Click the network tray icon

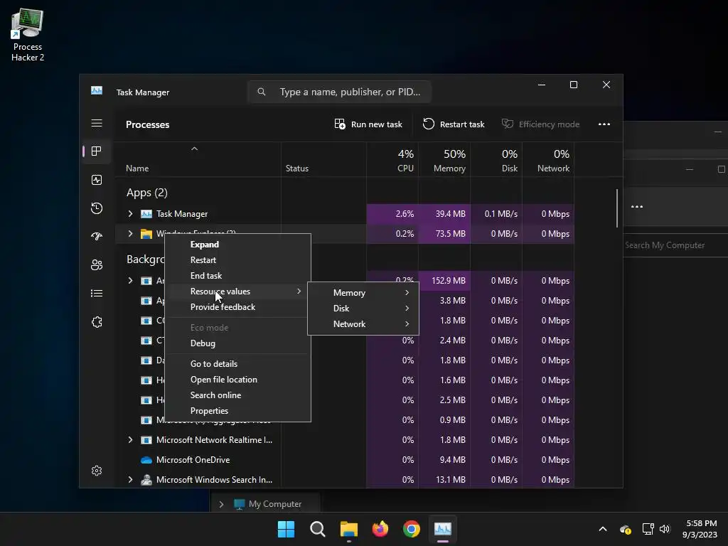coord(648,529)
